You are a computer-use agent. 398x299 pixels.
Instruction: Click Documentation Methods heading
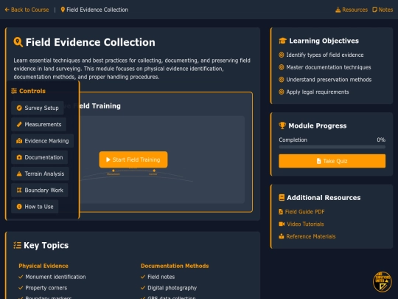[x=175, y=266]
